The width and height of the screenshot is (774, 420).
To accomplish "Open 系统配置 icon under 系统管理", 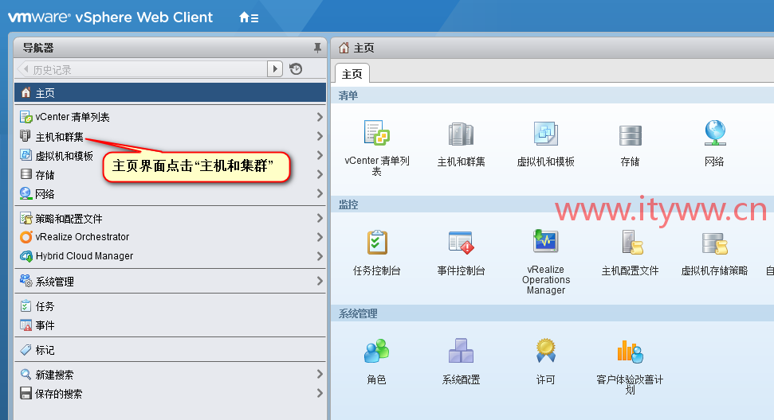I will (461, 351).
